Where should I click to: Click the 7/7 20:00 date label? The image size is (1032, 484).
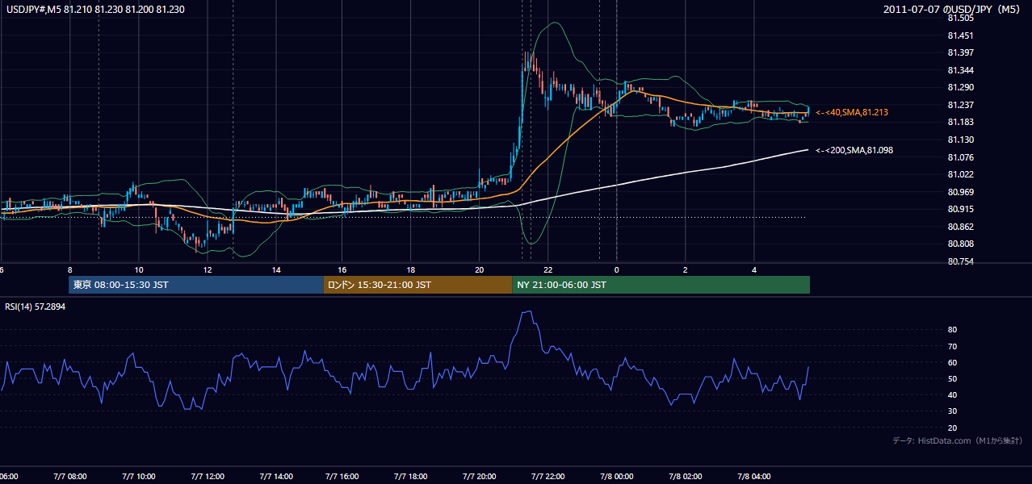coord(480,476)
